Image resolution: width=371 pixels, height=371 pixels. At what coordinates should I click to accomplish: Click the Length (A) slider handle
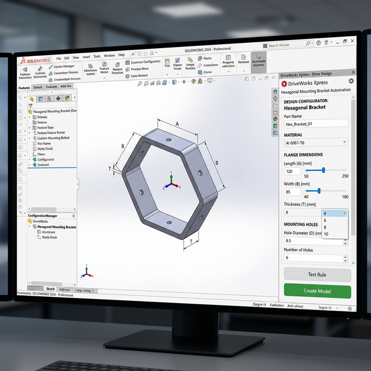[323, 170]
